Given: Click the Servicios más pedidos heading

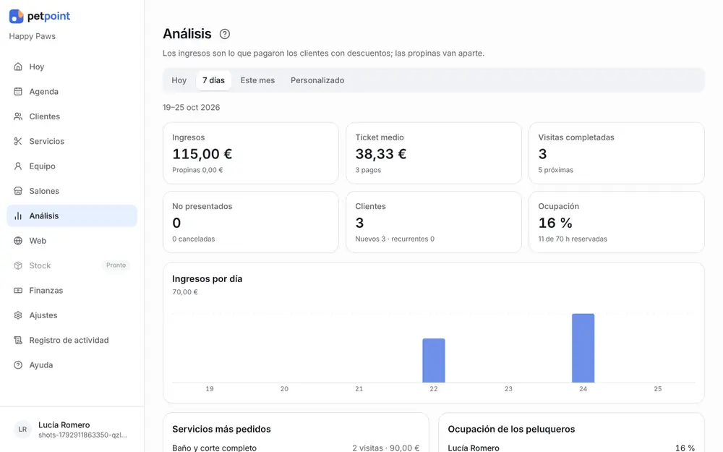Looking at the screenshot, I should tap(221, 429).
